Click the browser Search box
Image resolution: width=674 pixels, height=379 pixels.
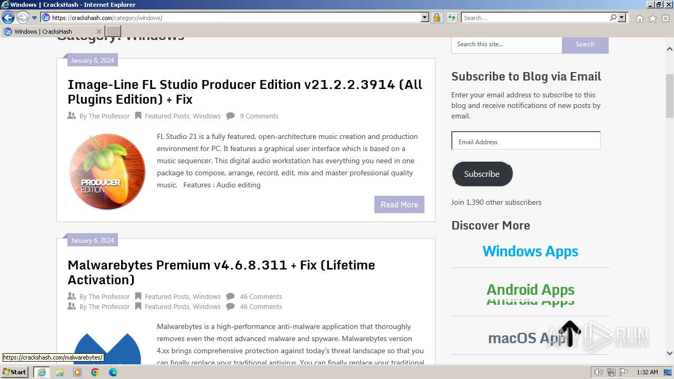(535, 18)
